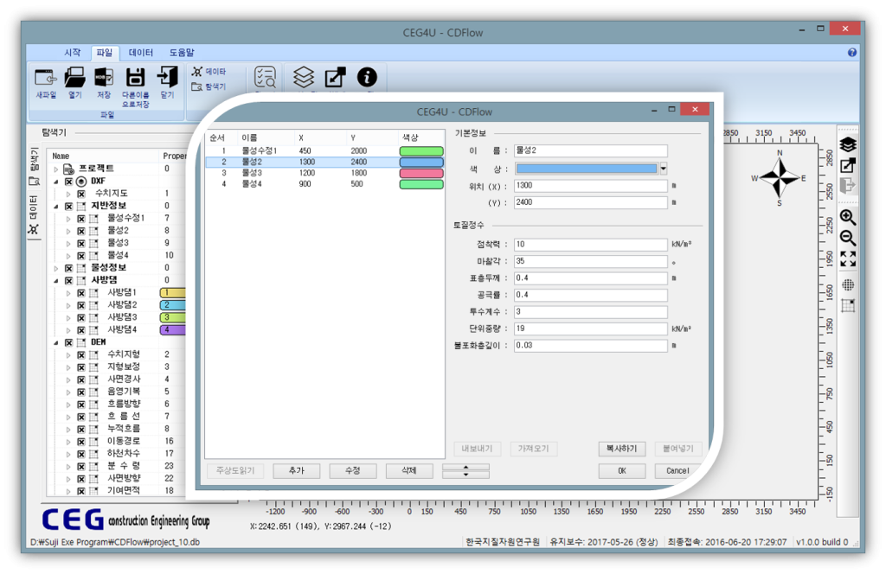
Task: Expand the 프로젝트 tree node
Action: (56, 169)
